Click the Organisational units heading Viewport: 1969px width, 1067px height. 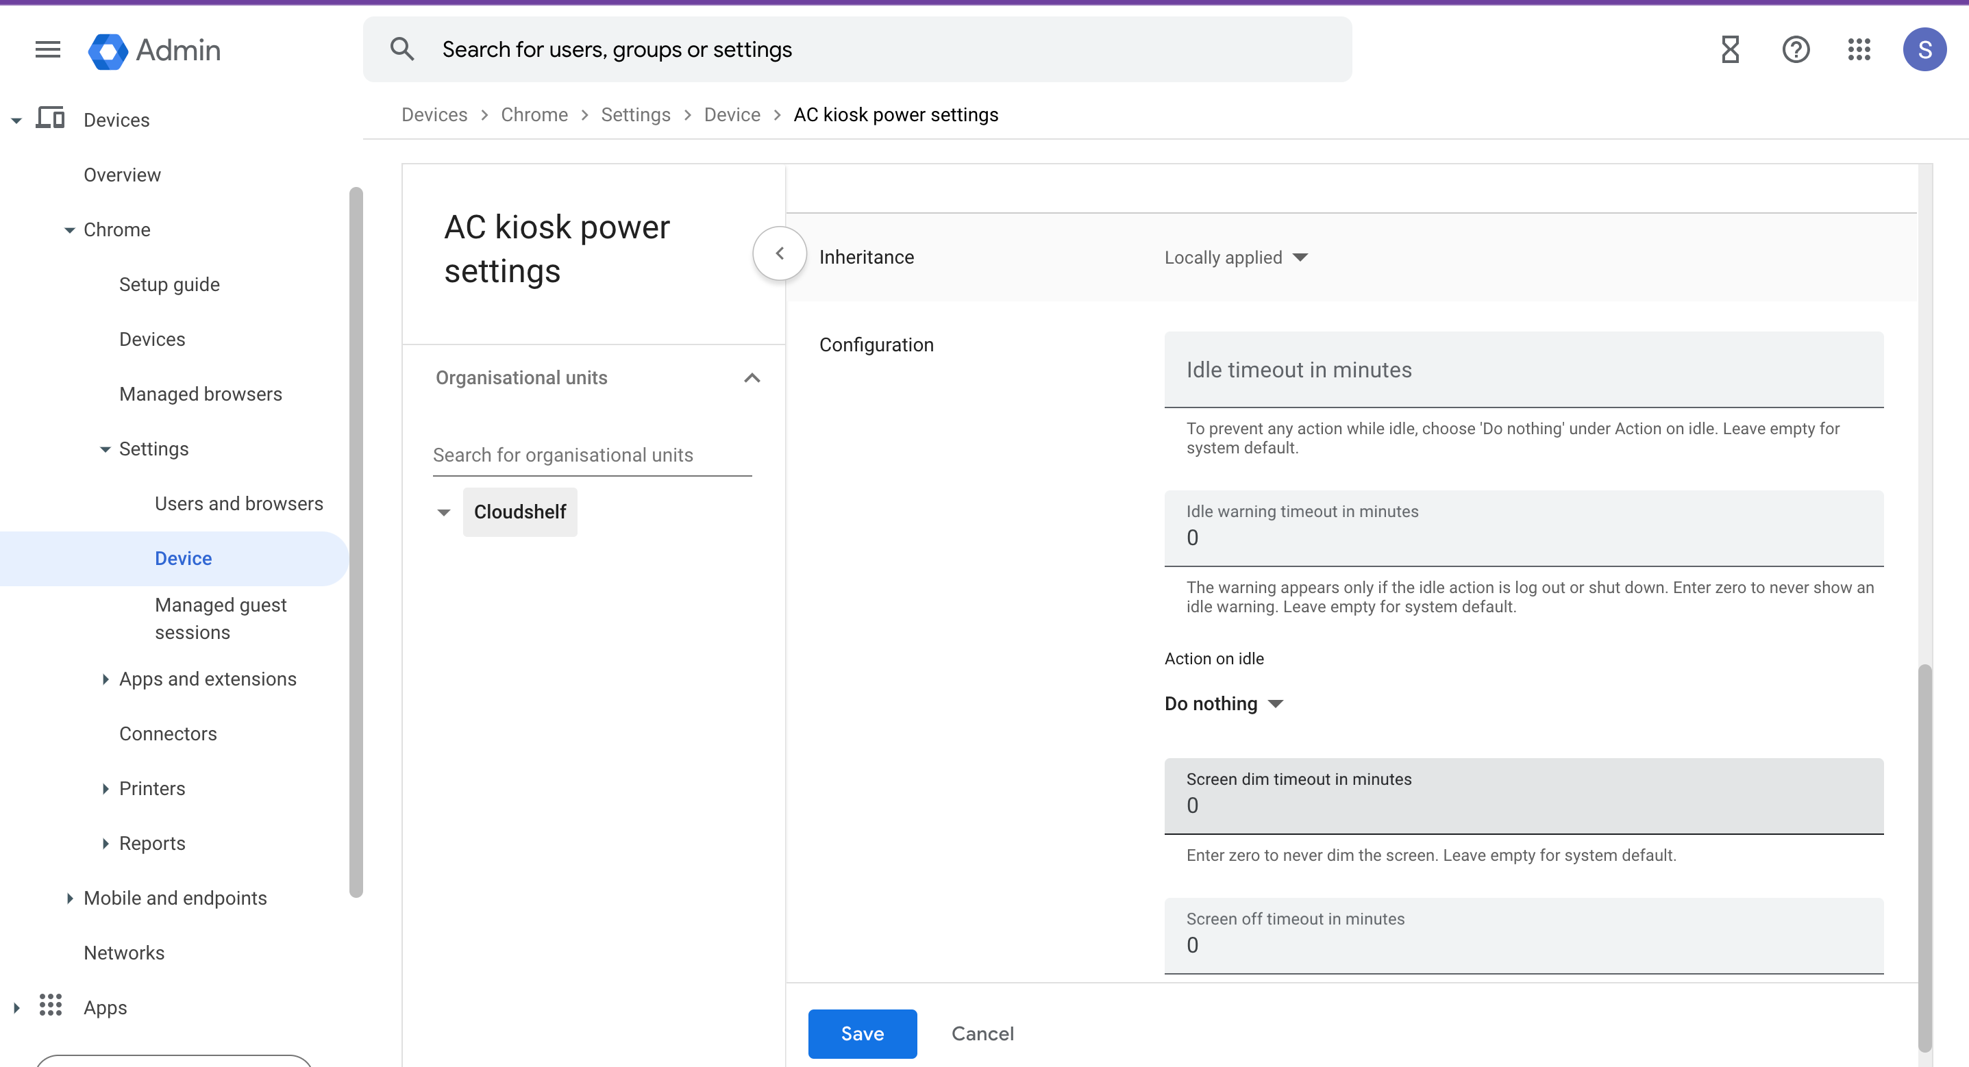point(521,377)
